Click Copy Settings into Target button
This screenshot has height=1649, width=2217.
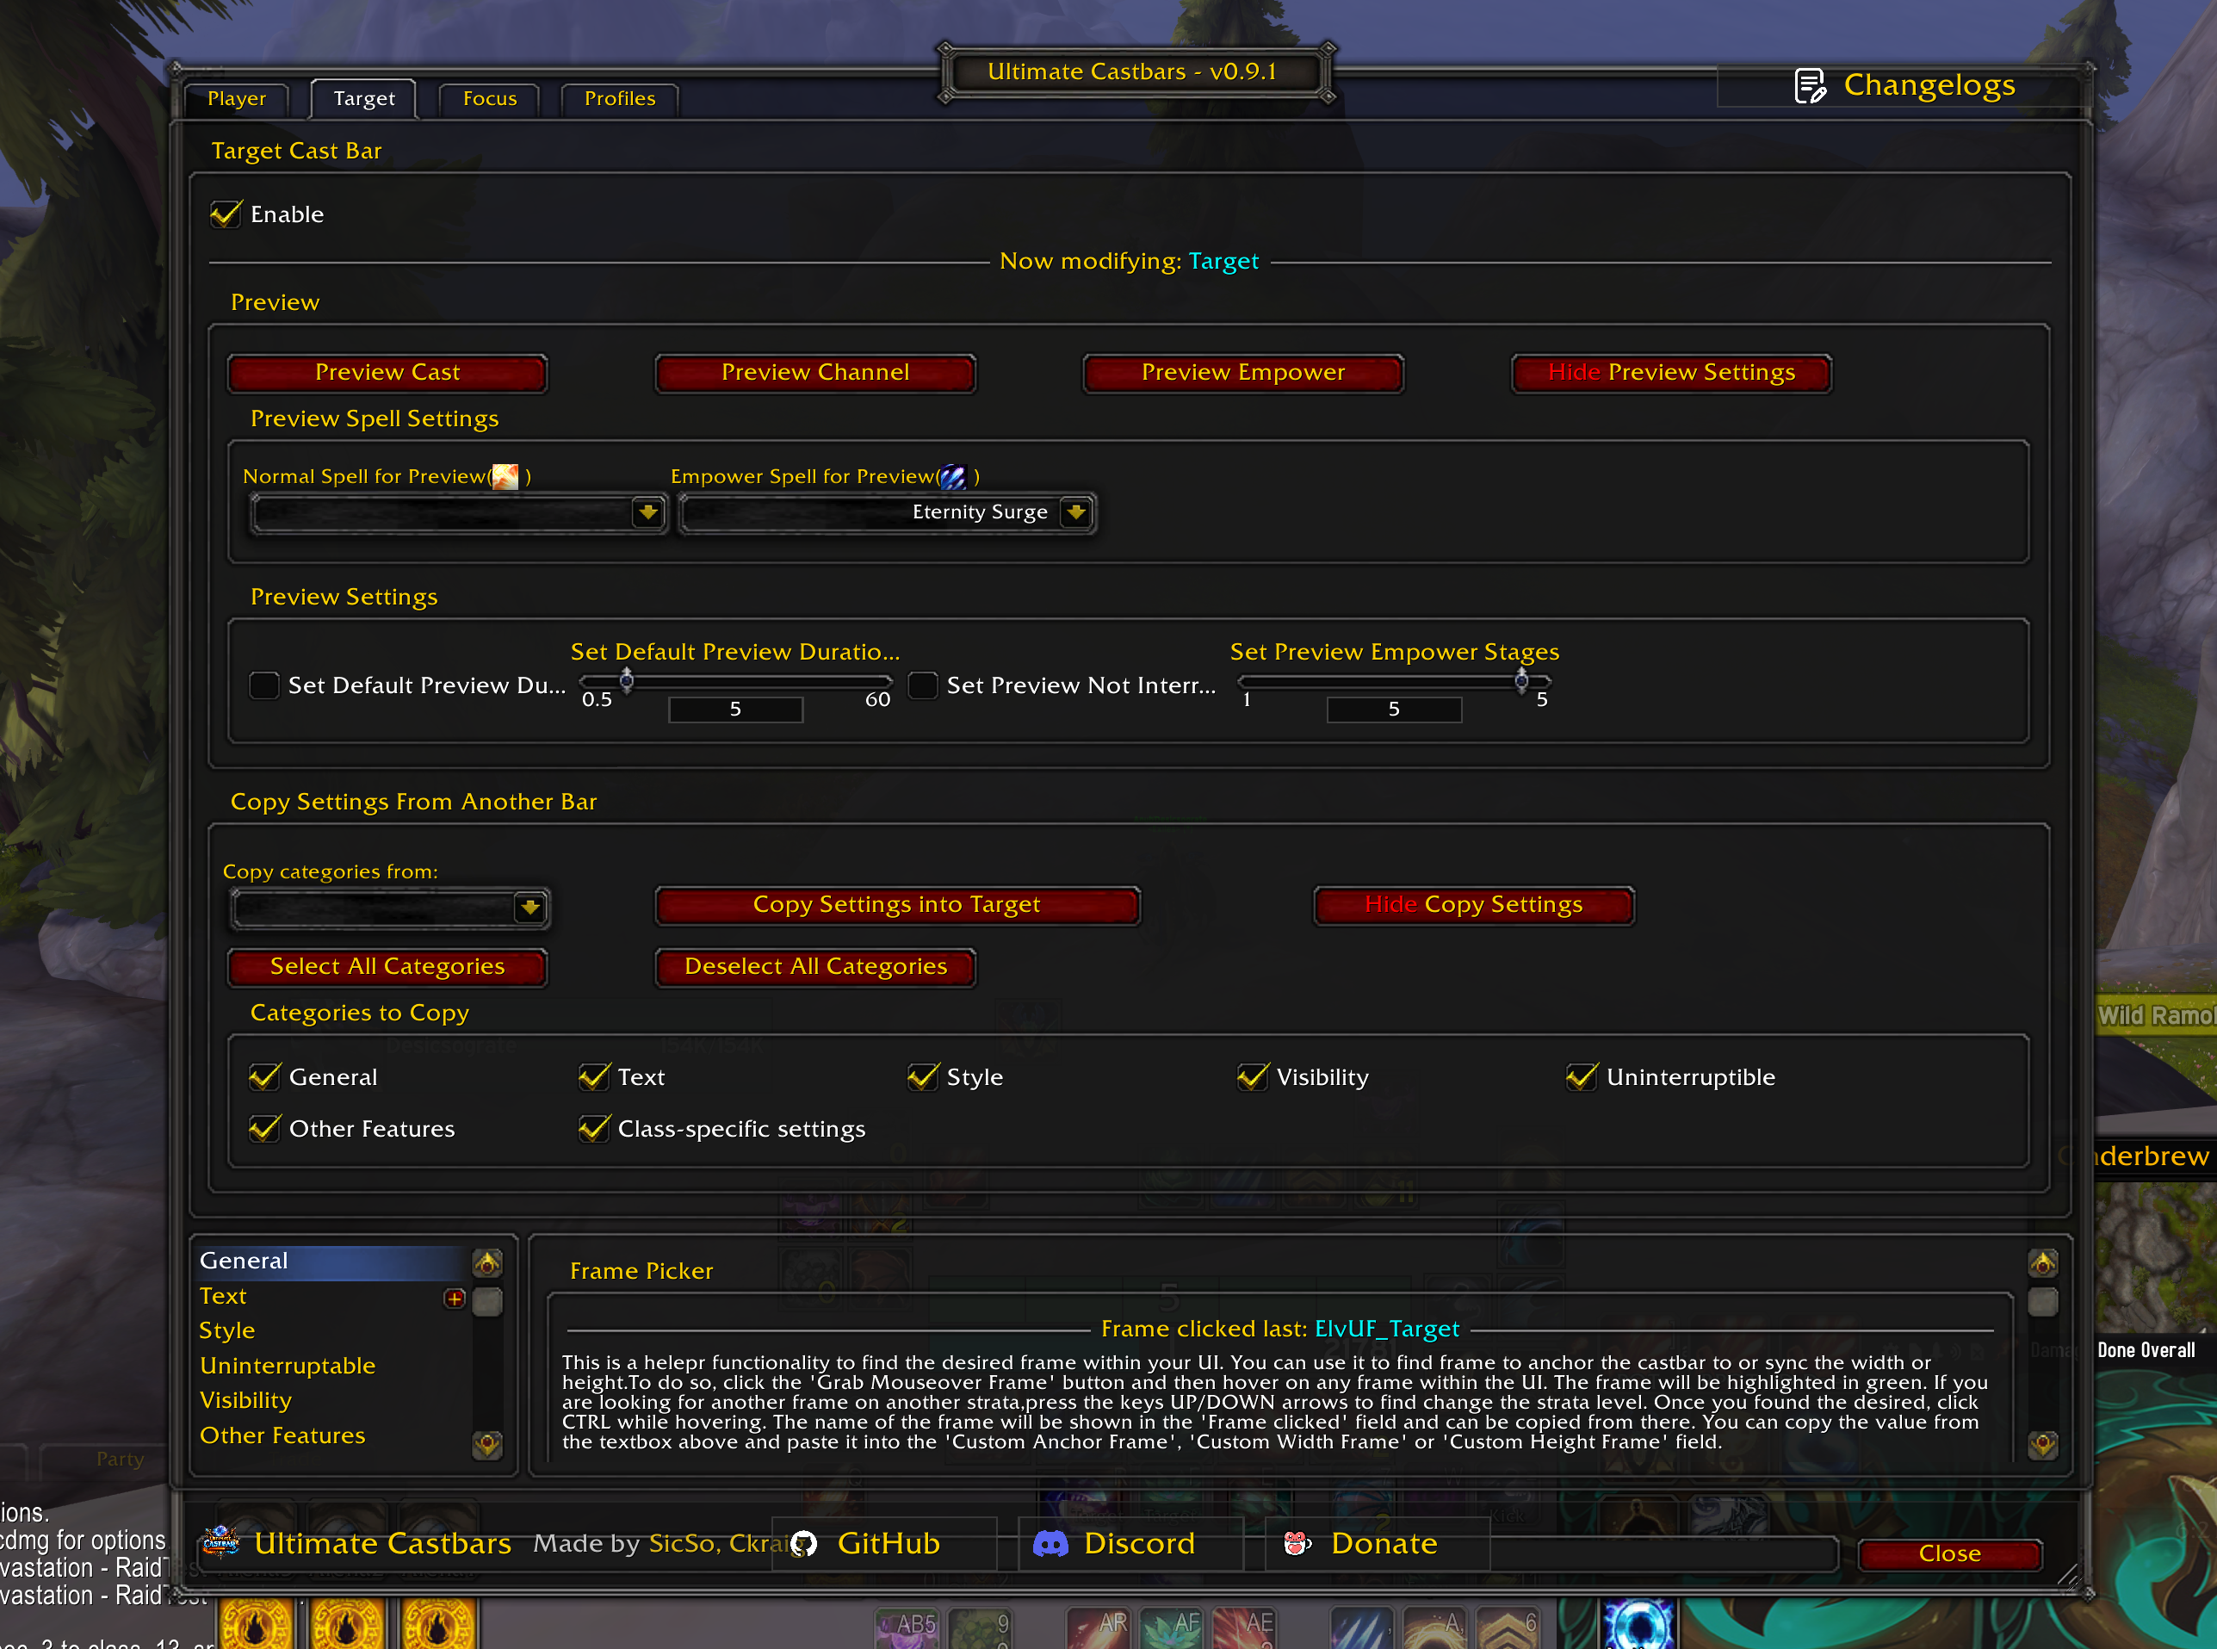click(x=898, y=905)
